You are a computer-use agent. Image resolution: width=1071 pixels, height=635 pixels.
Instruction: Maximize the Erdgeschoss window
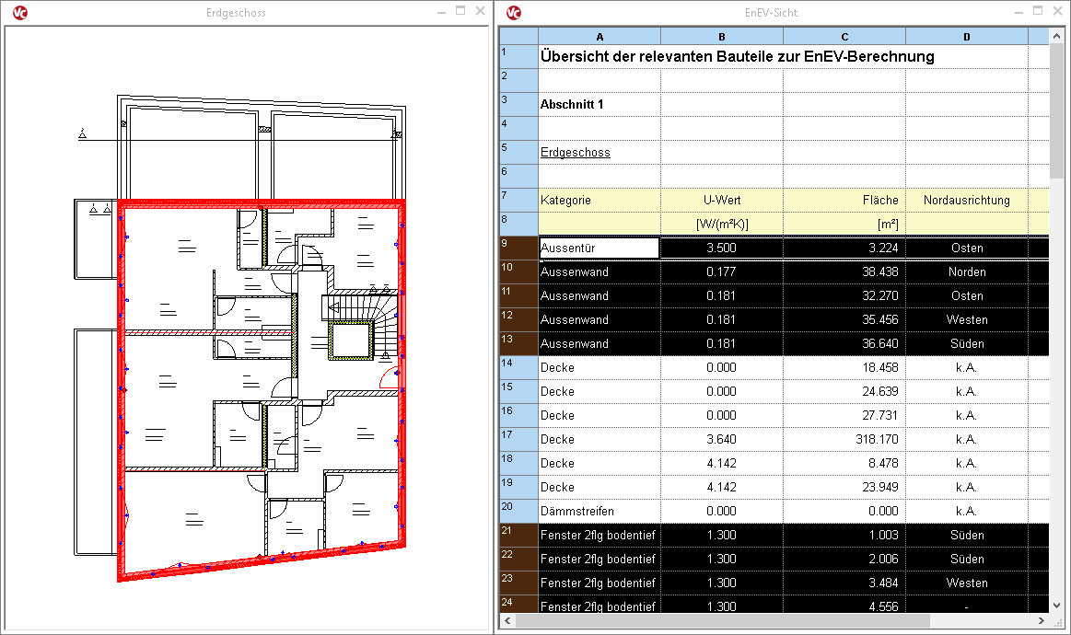click(x=460, y=11)
